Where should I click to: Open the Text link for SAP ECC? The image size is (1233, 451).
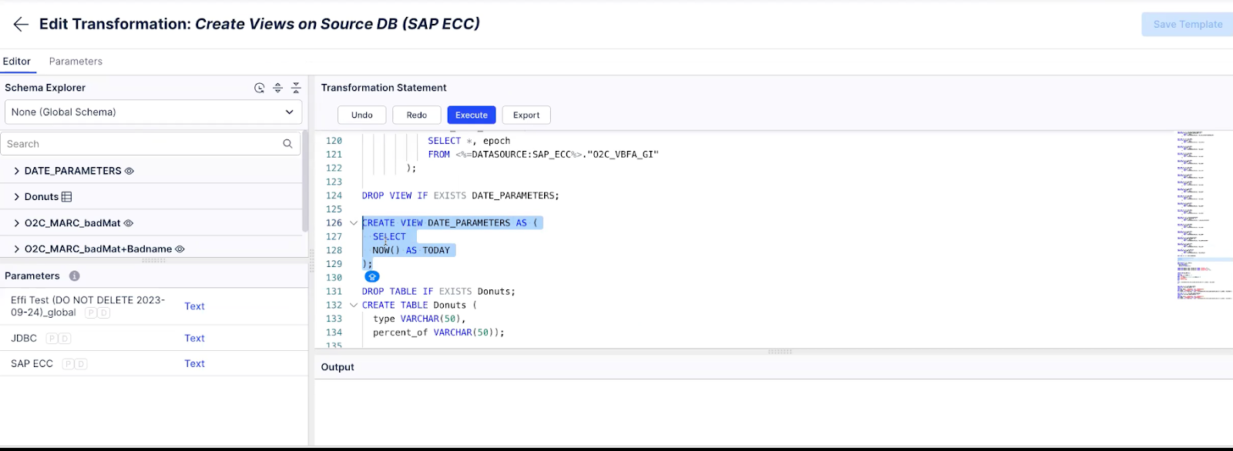click(194, 364)
